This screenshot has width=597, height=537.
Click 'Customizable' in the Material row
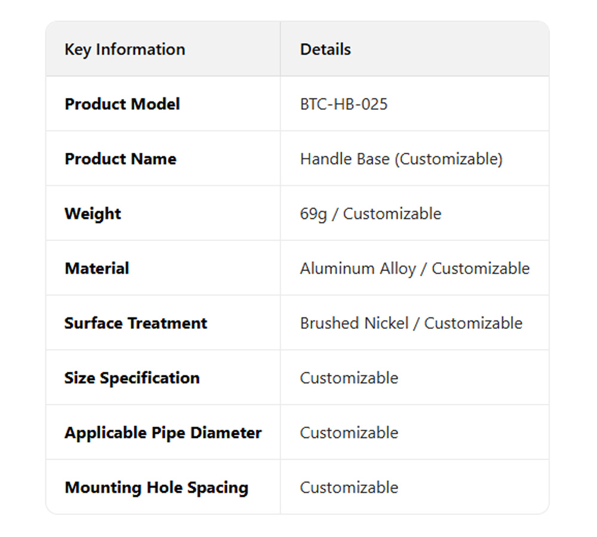click(481, 268)
